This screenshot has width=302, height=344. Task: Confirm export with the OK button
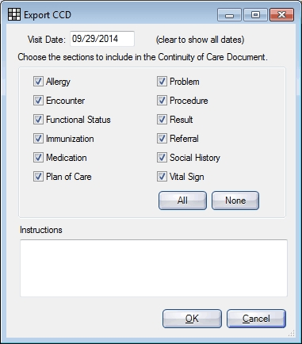[x=192, y=319]
